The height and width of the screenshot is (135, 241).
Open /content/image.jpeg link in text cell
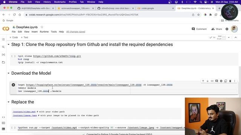coord(25,115)
